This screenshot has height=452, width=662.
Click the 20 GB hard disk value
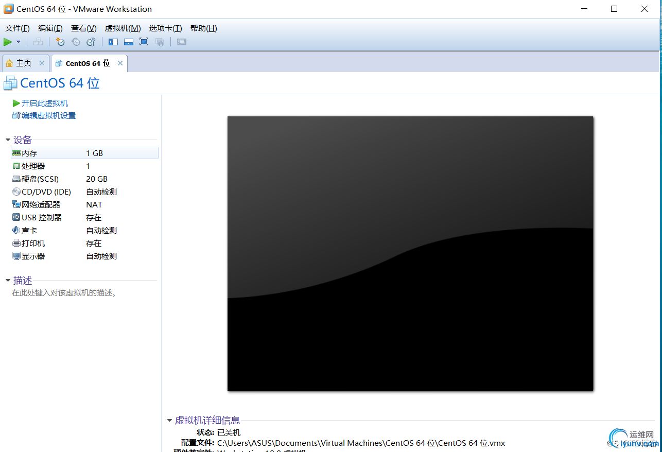pyautogui.click(x=97, y=179)
